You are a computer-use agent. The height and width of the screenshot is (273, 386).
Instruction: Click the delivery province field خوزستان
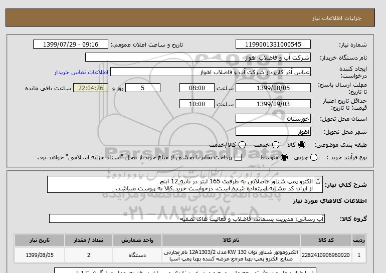click(x=273, y=118)
